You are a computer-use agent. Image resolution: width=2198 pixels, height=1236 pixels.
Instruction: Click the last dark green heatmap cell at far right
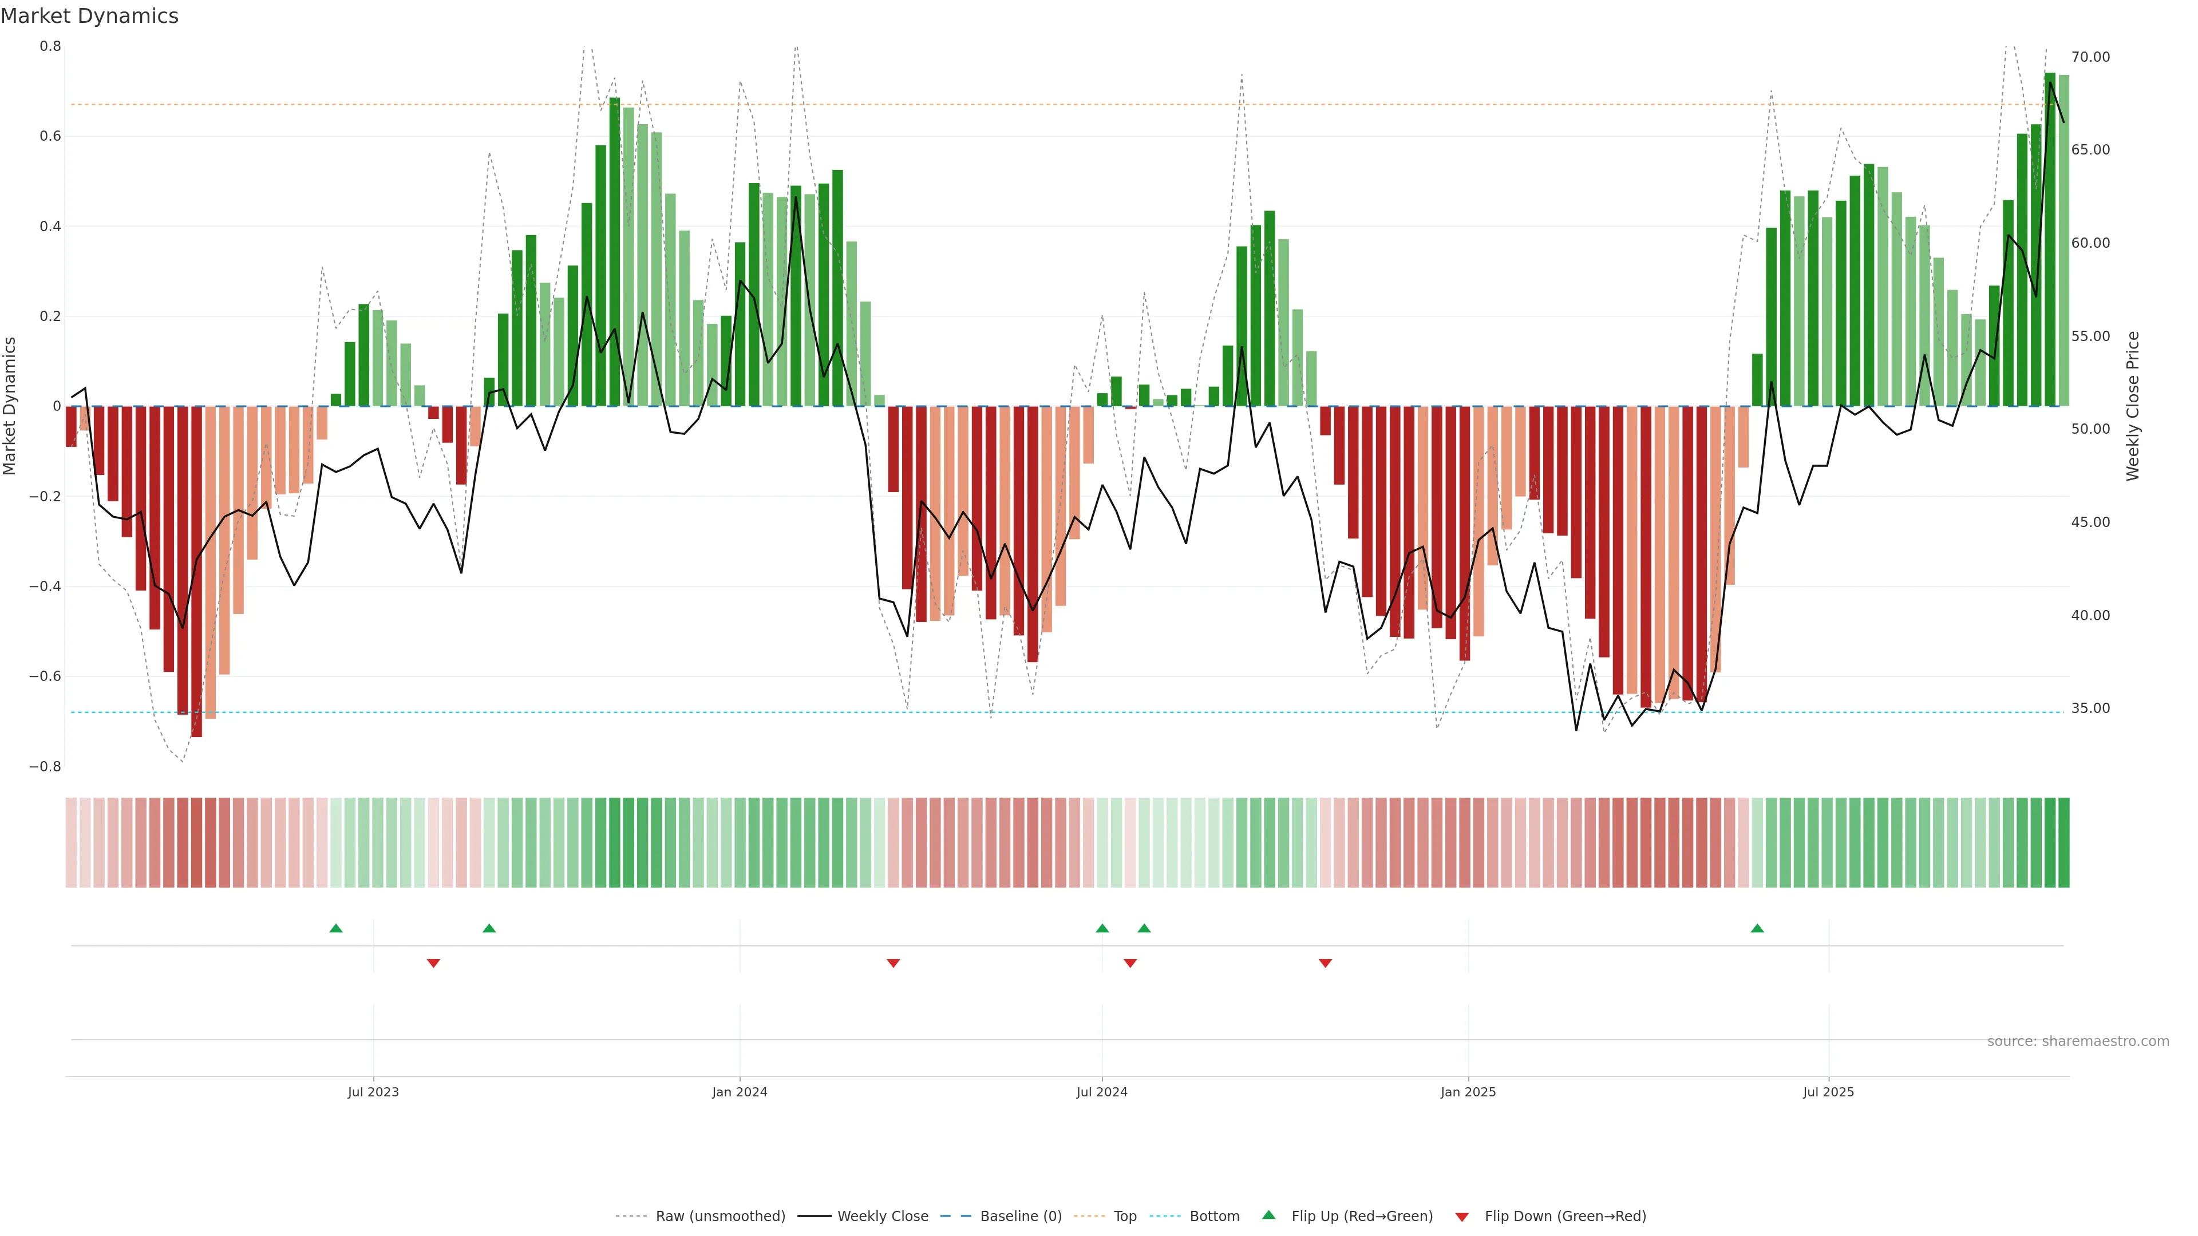click(x=2063, y=843)
